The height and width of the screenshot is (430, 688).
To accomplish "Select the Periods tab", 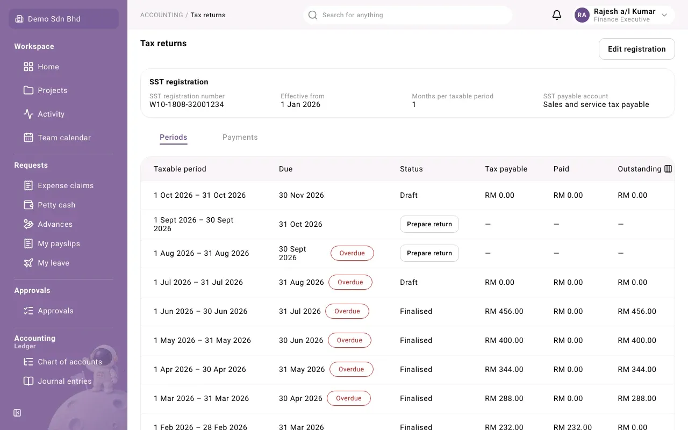I will click(x=173, y=137).
